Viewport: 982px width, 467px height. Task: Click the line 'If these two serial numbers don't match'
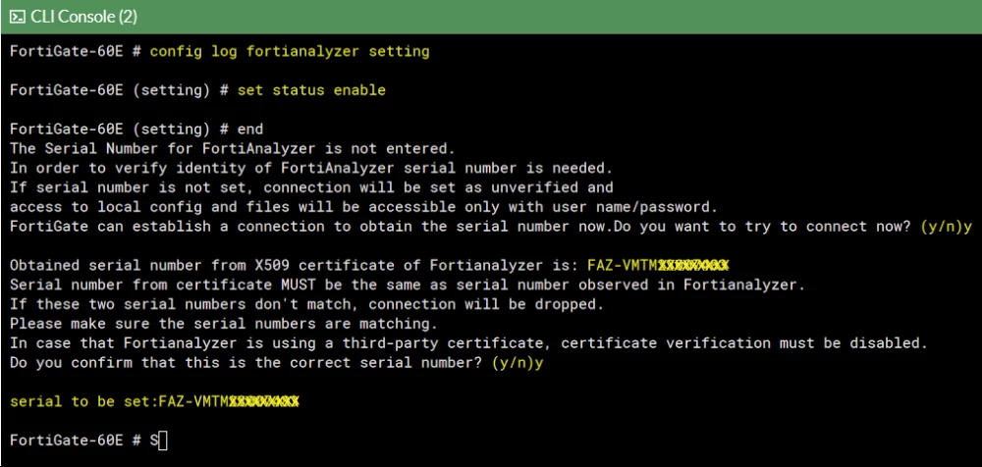(x=306, y=304)
